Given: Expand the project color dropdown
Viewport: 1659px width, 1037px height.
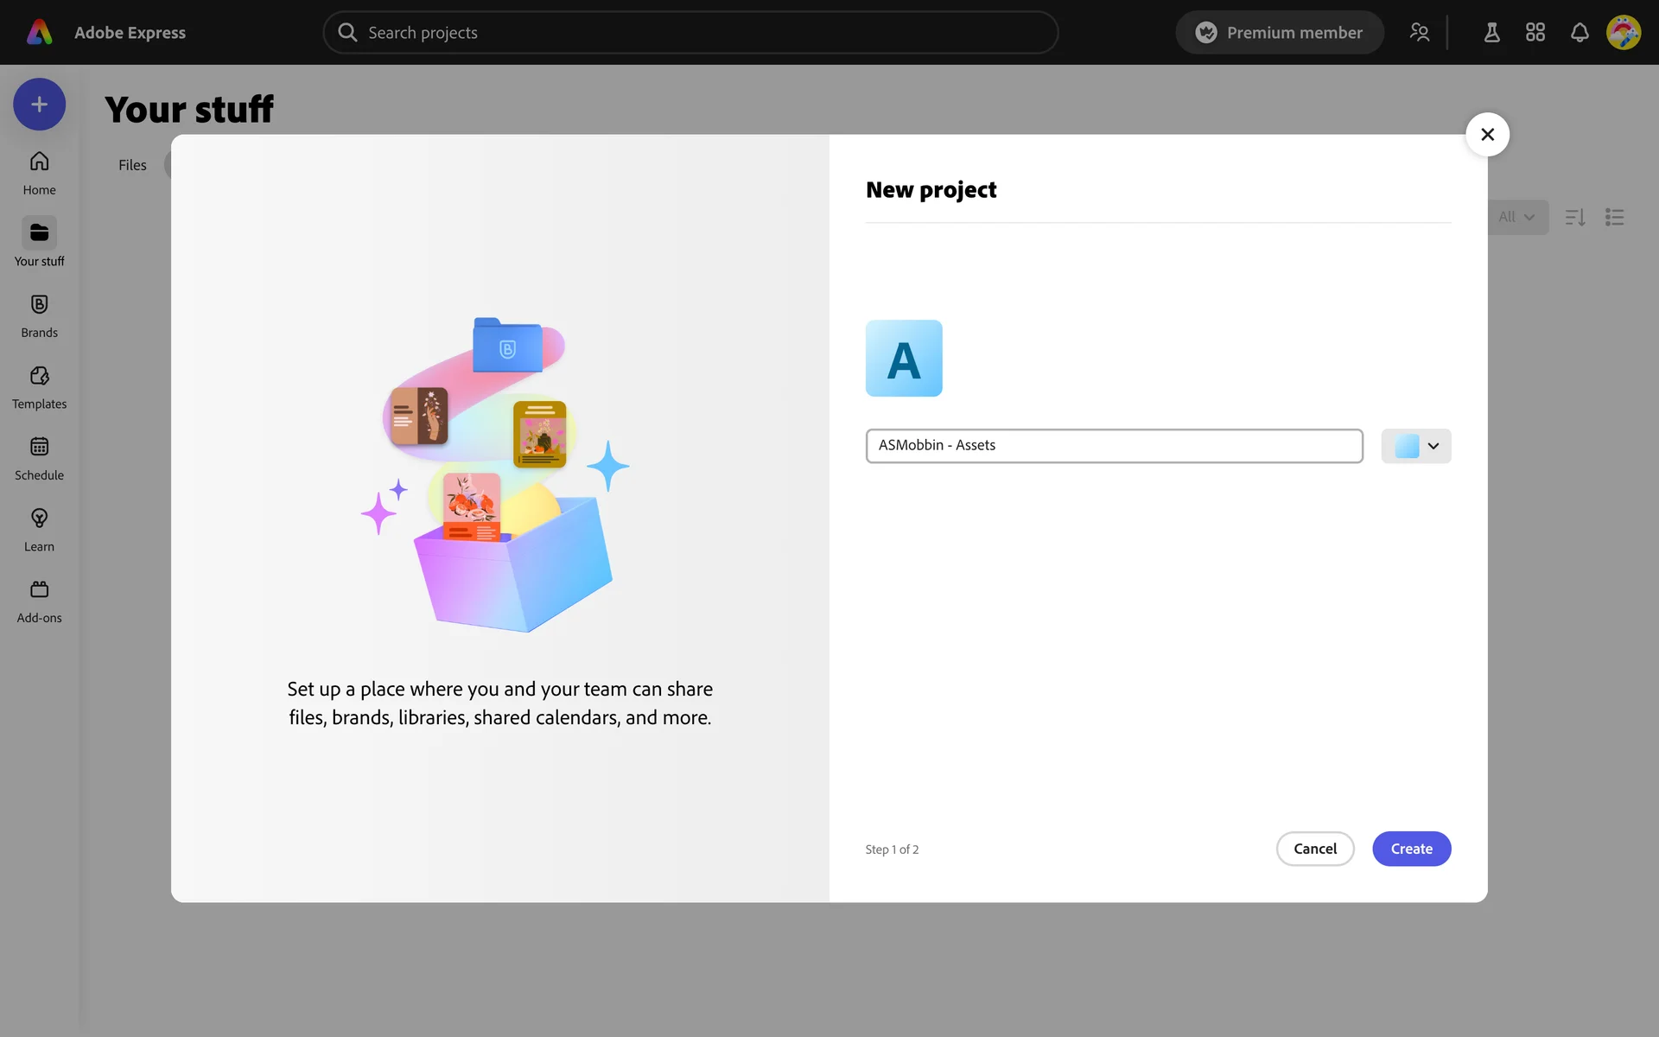Looking at the screenshot, I should (x=1415, y=446).
